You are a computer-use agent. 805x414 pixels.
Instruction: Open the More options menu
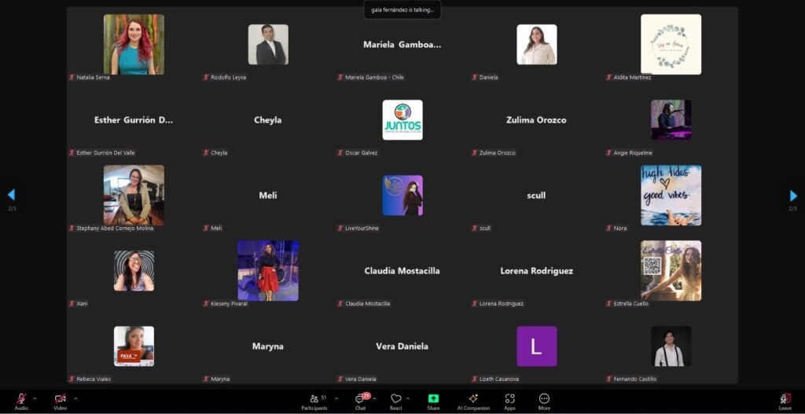coord(544,401)
